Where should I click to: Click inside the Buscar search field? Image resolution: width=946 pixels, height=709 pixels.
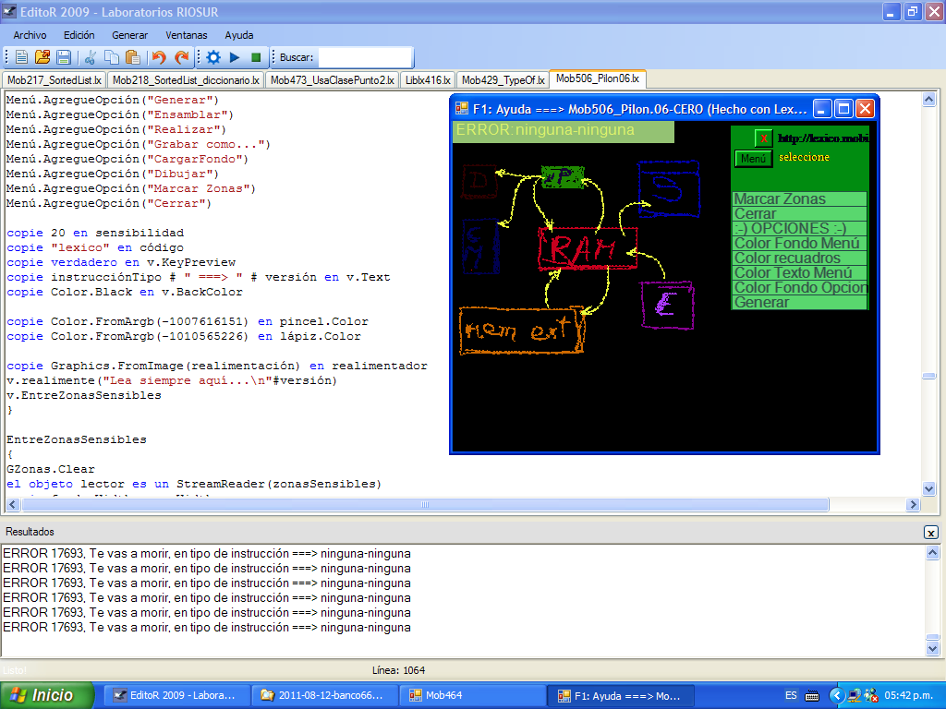point(364,57)
